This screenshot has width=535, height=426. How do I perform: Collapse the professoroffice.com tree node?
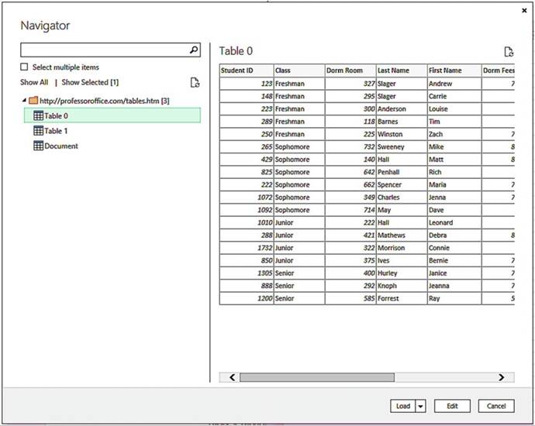click(24, 100)
